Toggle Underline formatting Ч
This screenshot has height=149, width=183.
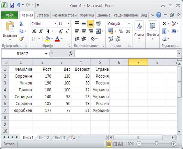[x=48, y=31]
